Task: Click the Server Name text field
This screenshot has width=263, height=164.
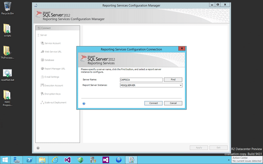Action: pyautogui.click(x=141, y=80)
